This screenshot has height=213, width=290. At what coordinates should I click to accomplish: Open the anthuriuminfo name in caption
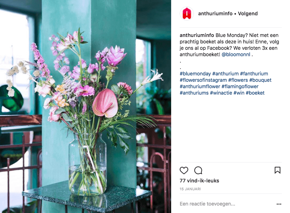197,35
